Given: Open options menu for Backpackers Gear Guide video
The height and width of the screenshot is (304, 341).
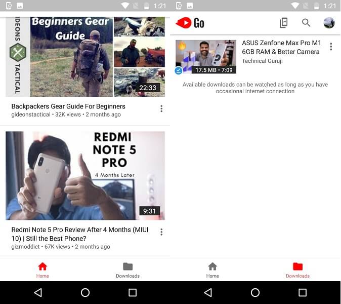Looking at the screenshot, I should [161, 108].
